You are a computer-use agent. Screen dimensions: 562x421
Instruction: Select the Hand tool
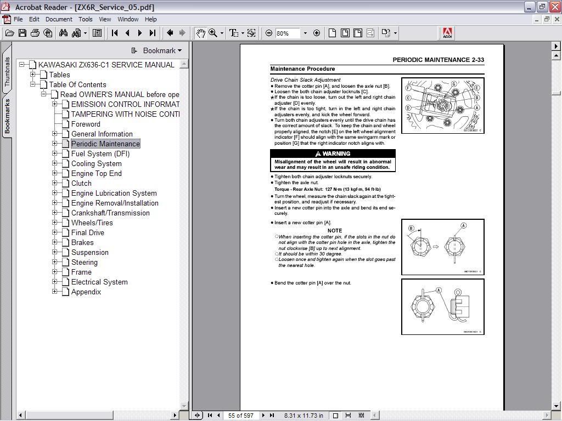click(200, 33)
